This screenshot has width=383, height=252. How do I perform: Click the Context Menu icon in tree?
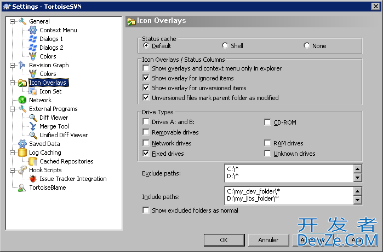coord(33,30)
